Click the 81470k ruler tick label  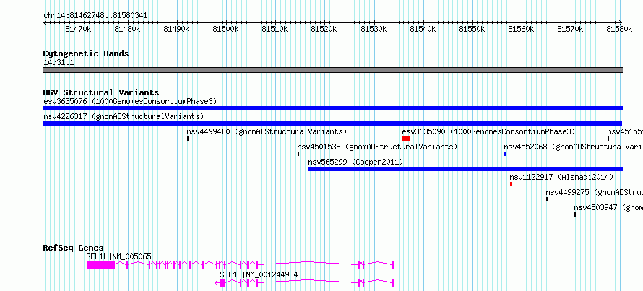[x=78, y=29]
